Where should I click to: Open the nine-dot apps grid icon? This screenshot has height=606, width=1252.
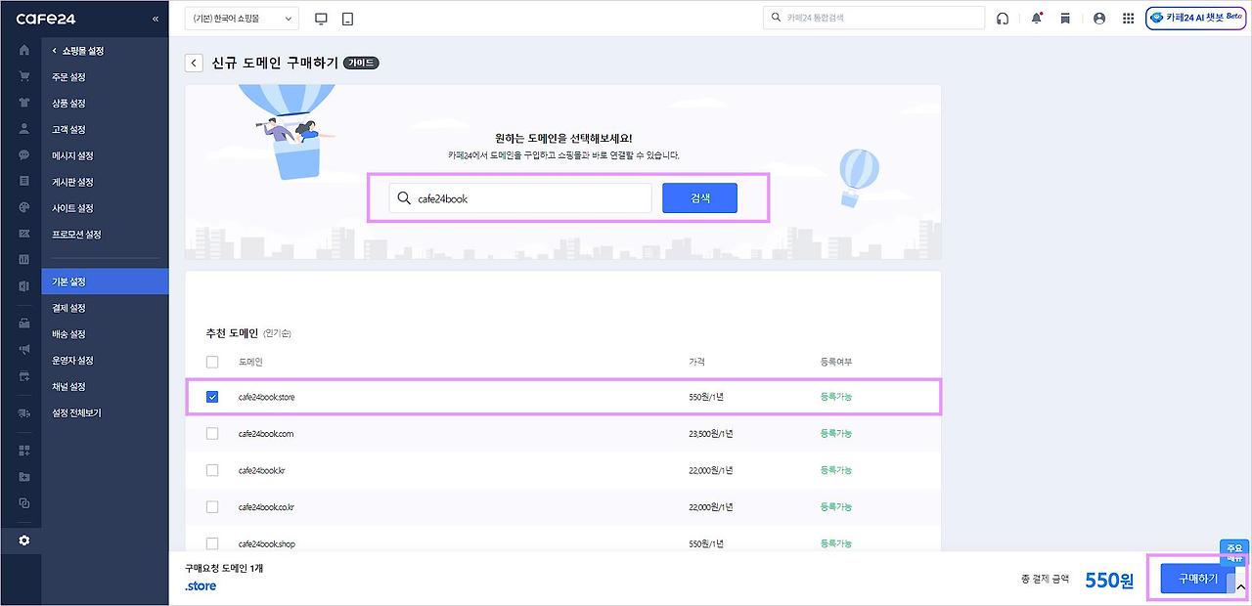tap(1128, 19)
